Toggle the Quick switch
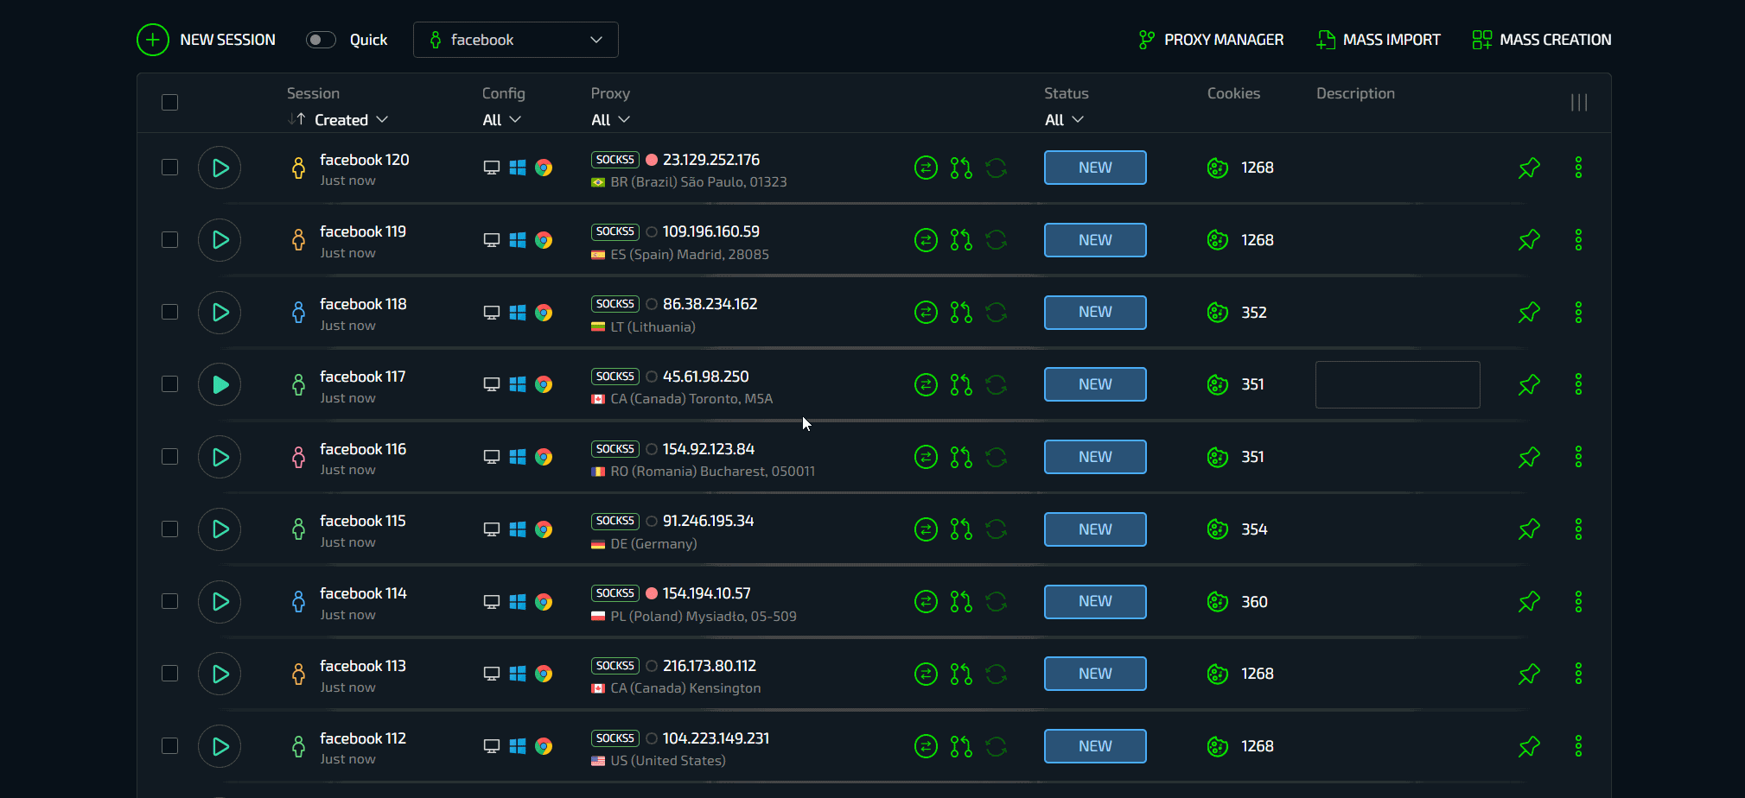This screenshot has height=798, width=1745. coord(321,40)
